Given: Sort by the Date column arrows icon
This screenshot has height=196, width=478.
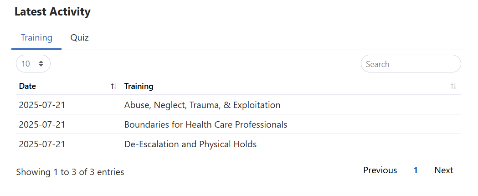Looking at the screenshot, I should pos(113,86).
